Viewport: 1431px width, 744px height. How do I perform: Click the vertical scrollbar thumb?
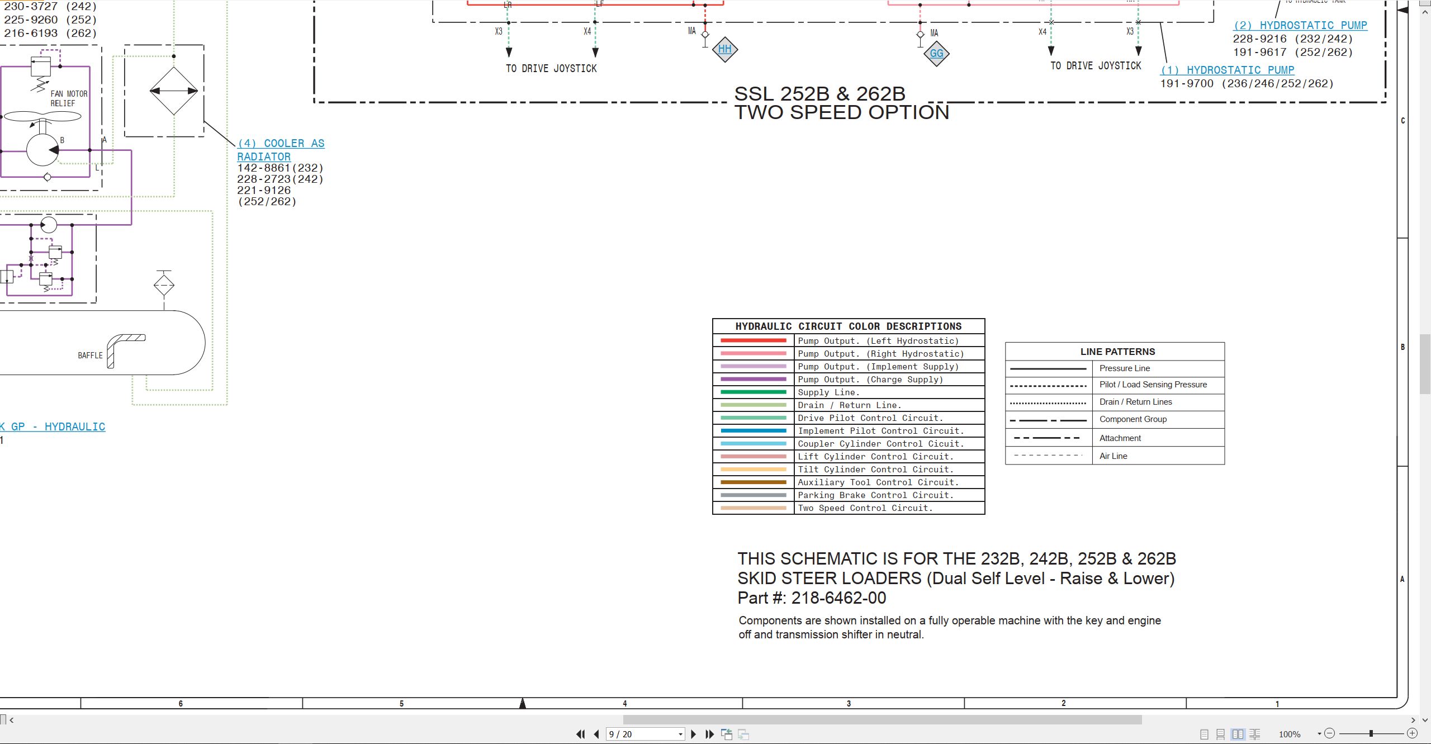1425,363
